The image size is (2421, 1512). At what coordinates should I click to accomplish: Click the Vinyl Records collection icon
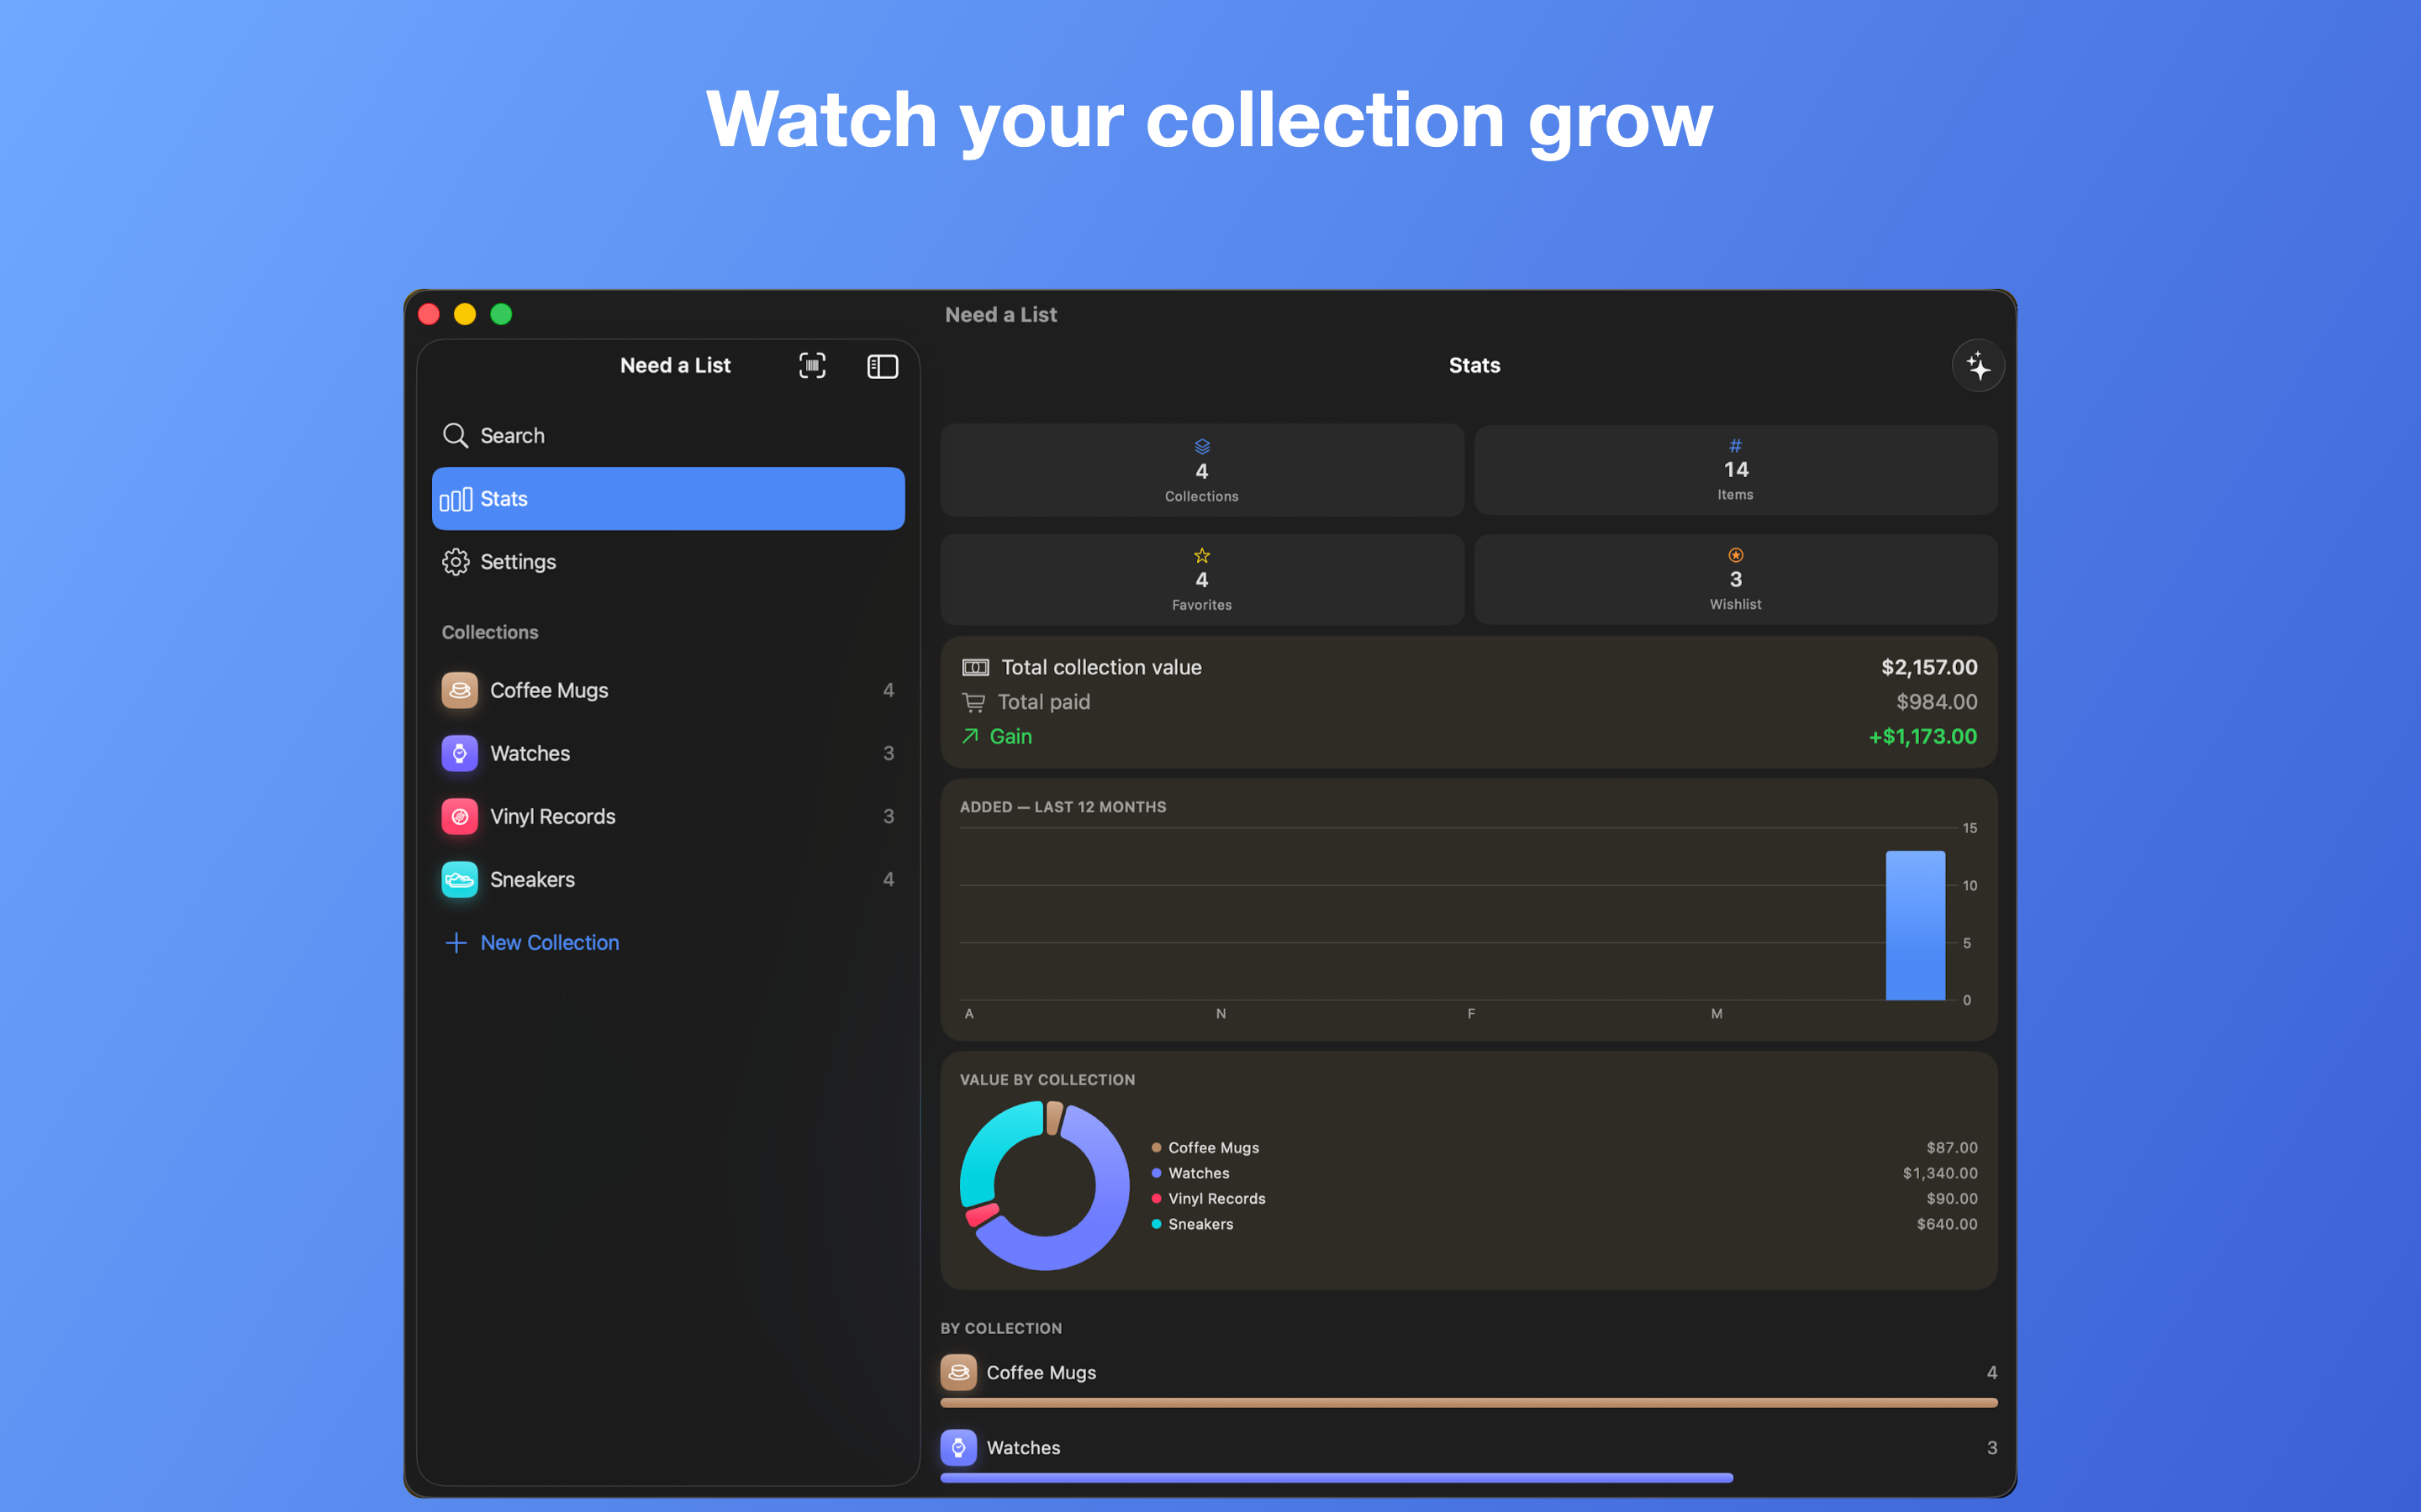coord(460,816)
